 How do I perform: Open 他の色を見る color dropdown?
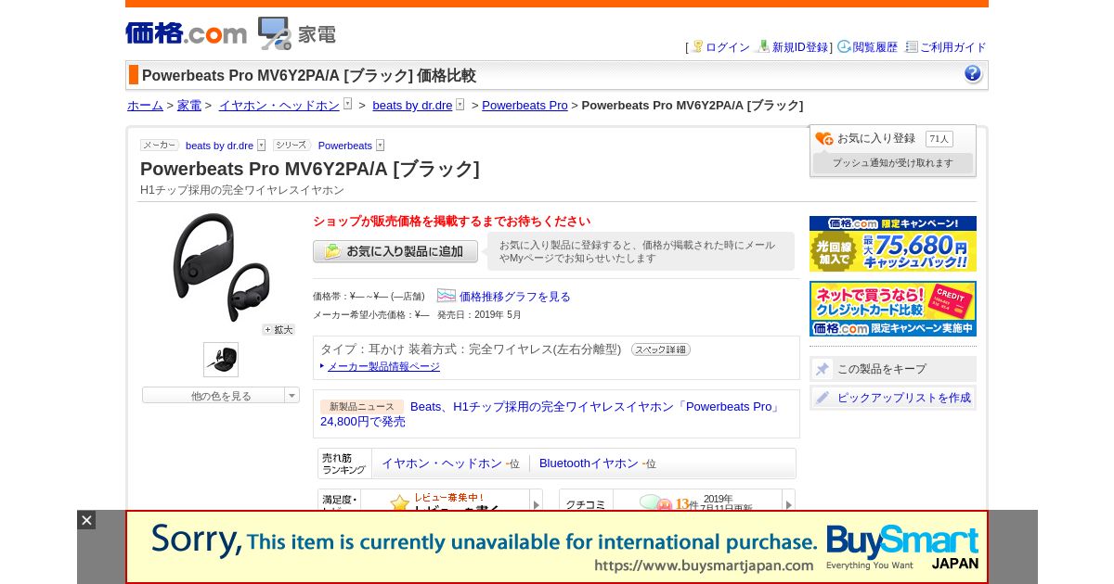[x=221, y=395]
